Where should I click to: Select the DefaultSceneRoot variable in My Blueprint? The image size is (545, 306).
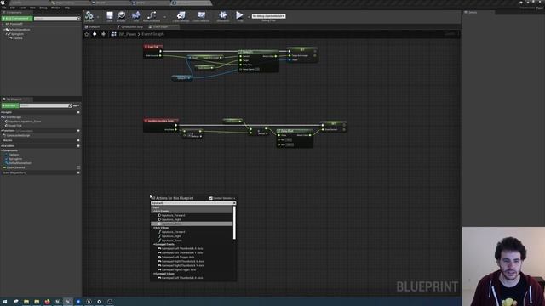click(20, 163)
